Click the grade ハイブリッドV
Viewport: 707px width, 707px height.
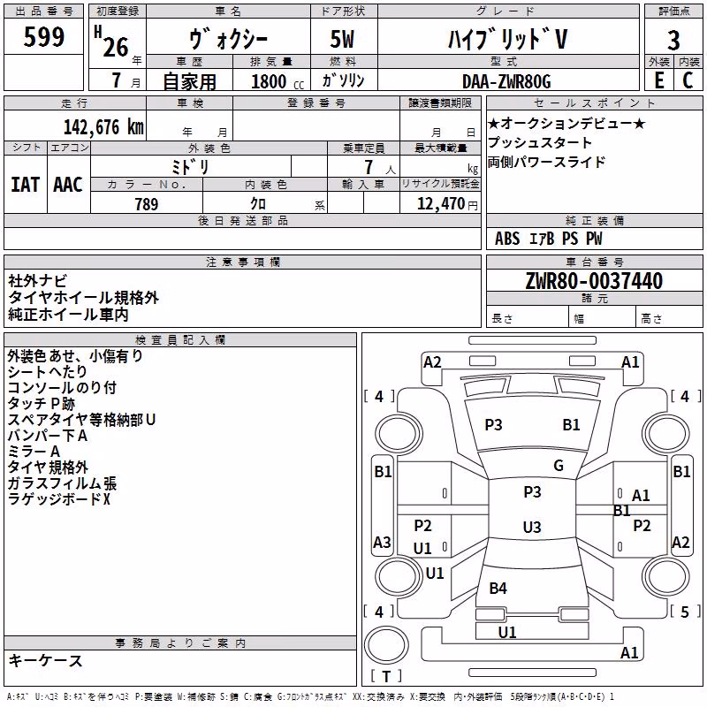pyautogui.click(x=507, y=38)
